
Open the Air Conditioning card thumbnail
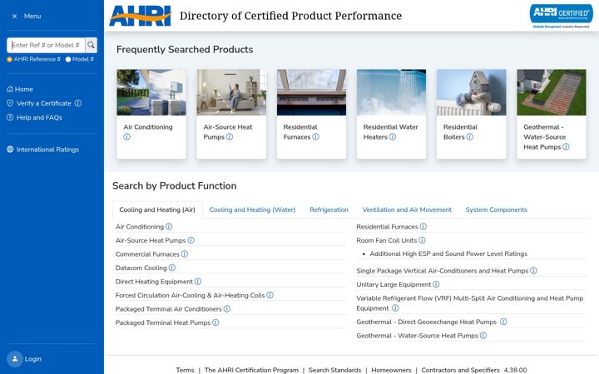point(151,92)
